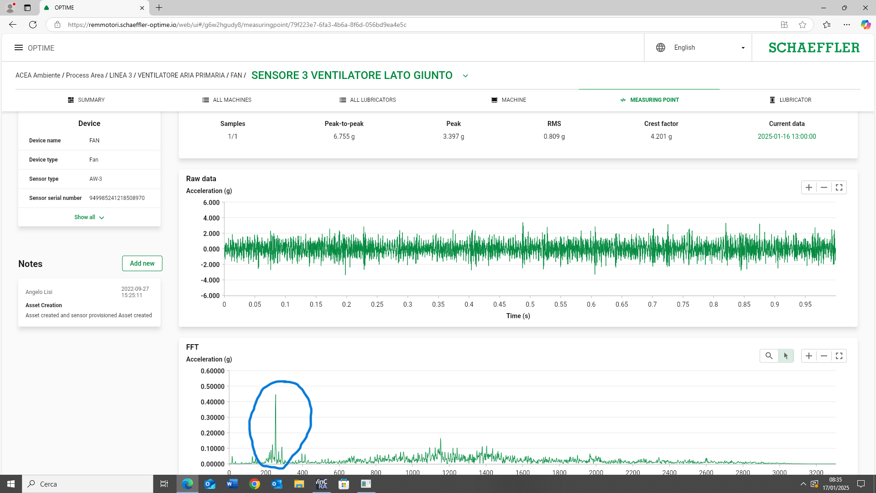Screen dimensions: 876x493
Task: Expand the sensor name chevron dropdown
Action: point(465,76)
